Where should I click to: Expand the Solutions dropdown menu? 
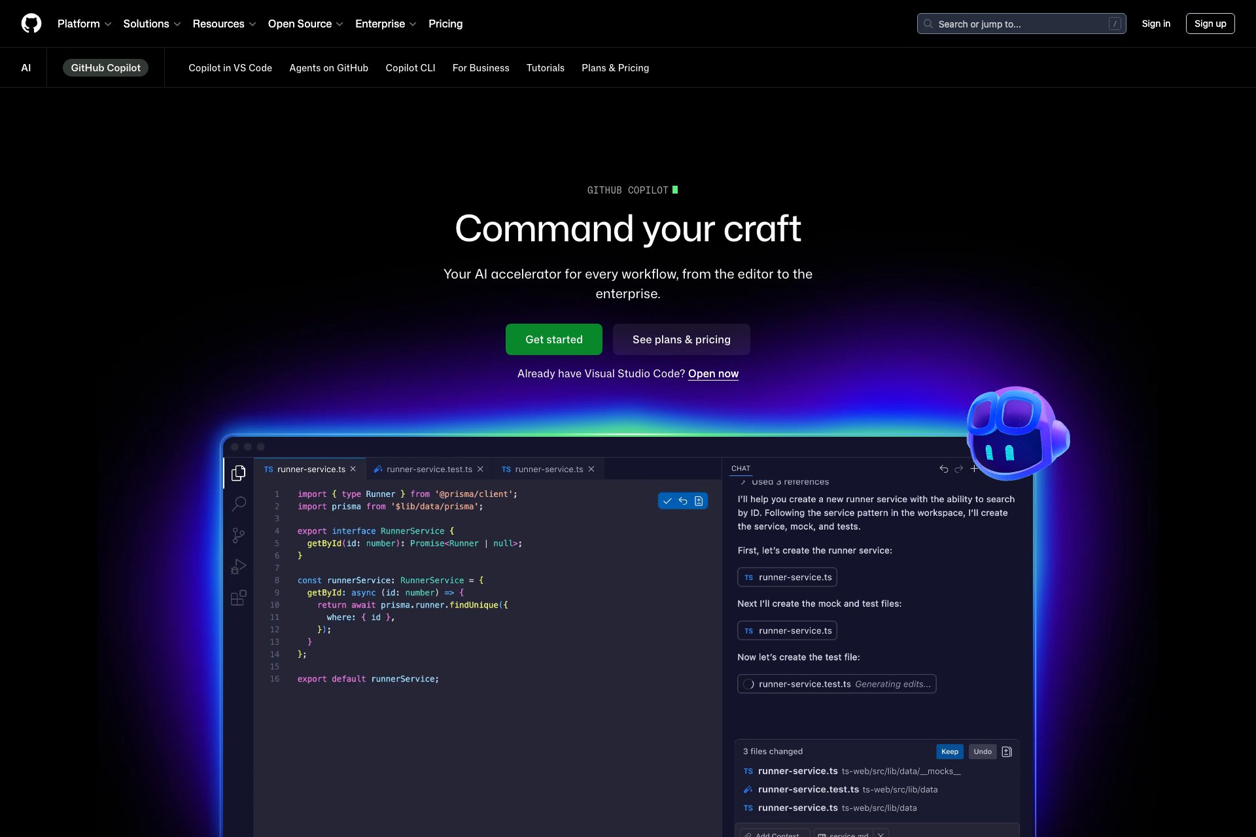pos(152,24)
